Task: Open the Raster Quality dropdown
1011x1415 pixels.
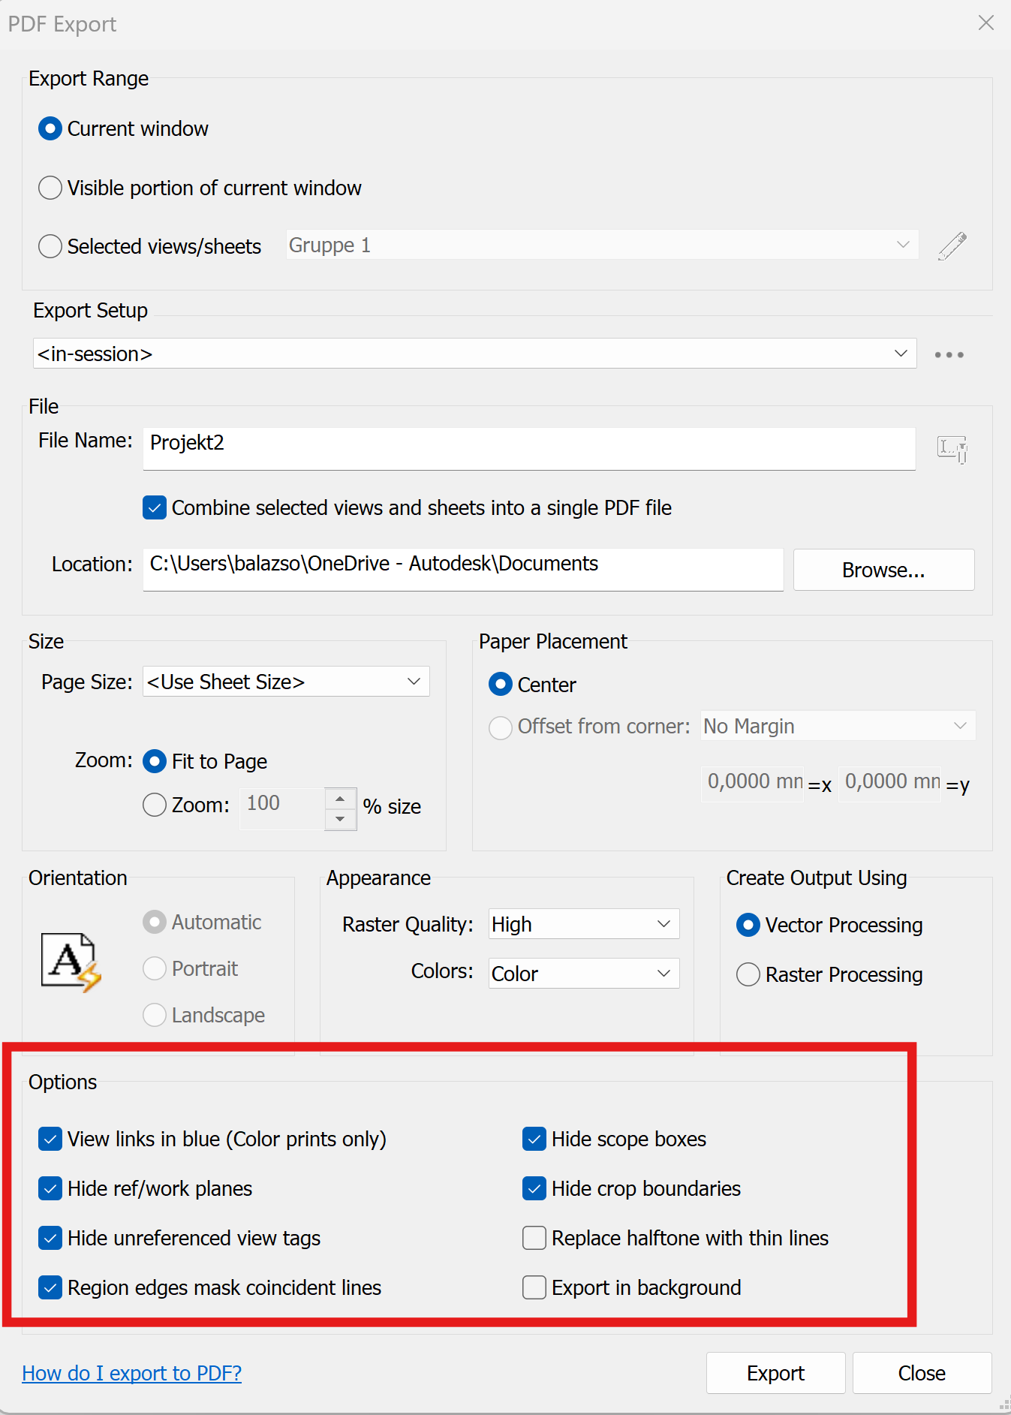Action: 584,924
